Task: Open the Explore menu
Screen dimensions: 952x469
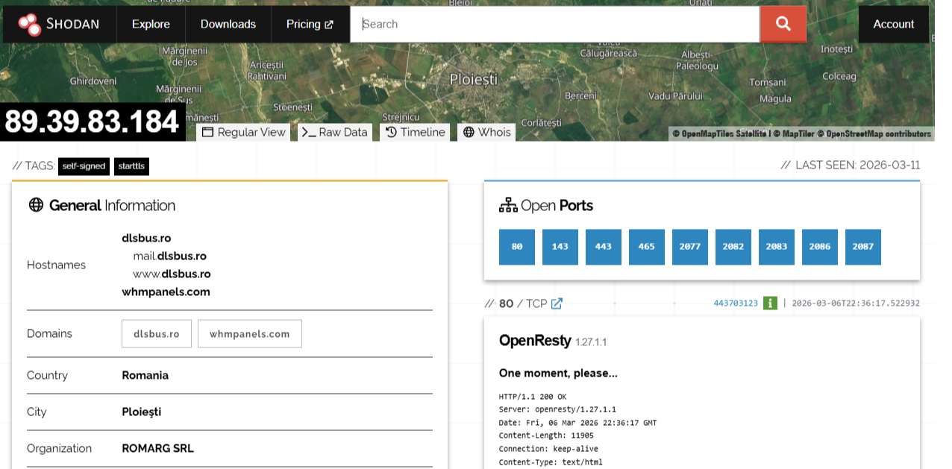Action: pyautogui.click(x=151, y=24)
